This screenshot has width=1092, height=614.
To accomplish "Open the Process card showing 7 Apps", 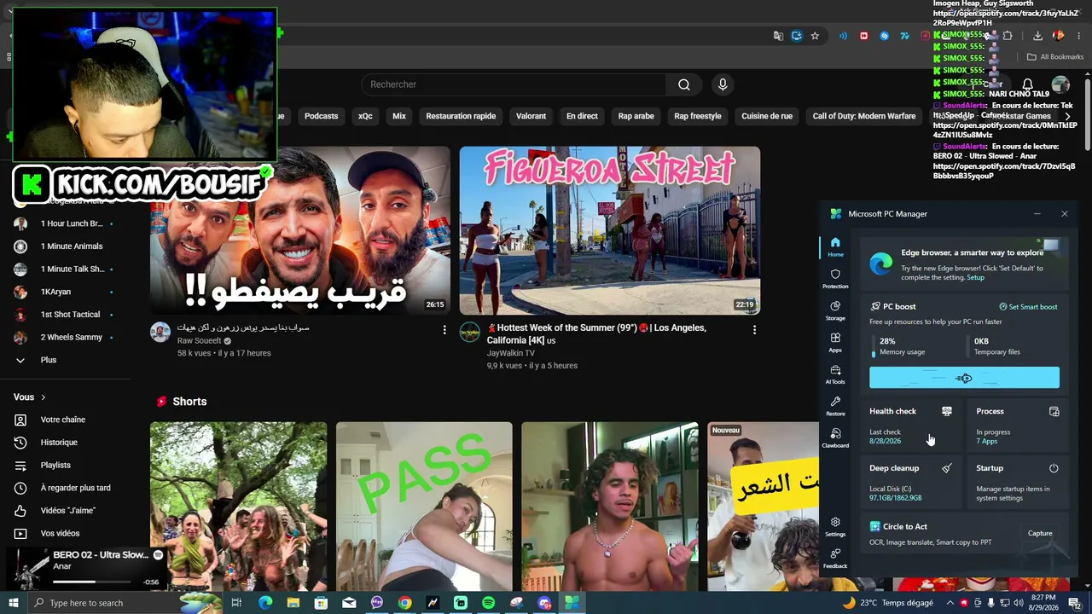I will 1018,425.
